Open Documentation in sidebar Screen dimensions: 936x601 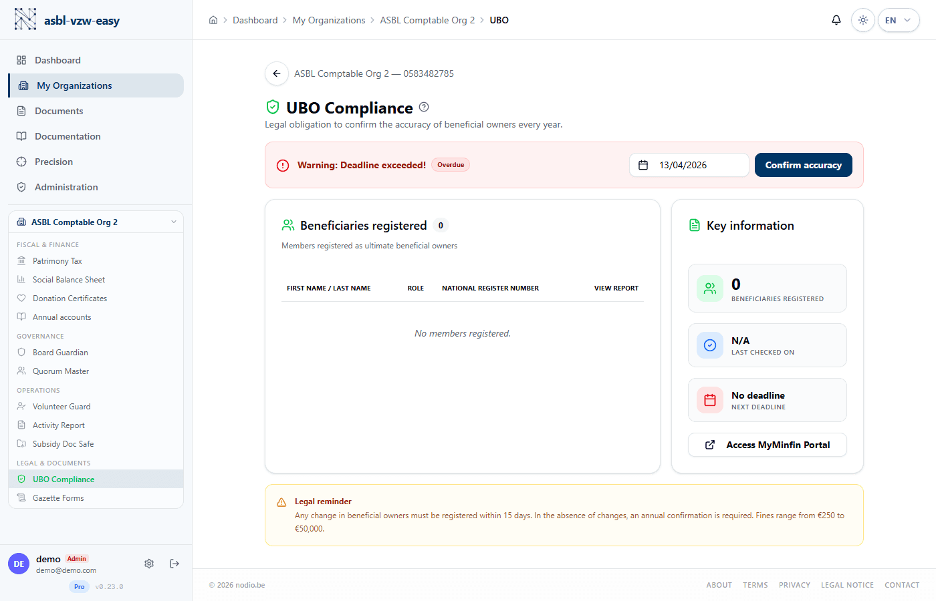pos(96,136)
